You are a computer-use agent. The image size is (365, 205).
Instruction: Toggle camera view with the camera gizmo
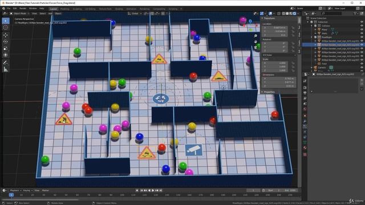(255, 47)
